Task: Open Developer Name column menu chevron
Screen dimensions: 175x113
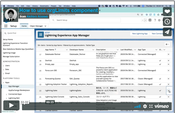Action: click(93, 50)
